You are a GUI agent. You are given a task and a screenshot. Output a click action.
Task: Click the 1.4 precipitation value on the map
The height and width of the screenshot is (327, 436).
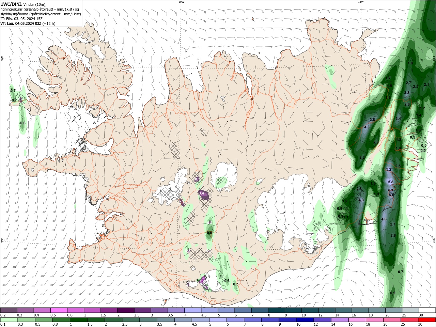tap(419, 116)
